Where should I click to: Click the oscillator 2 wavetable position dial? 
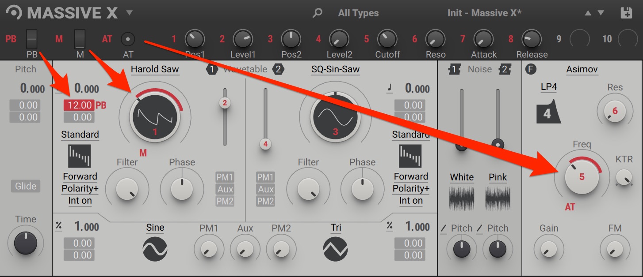pos(335,116)
